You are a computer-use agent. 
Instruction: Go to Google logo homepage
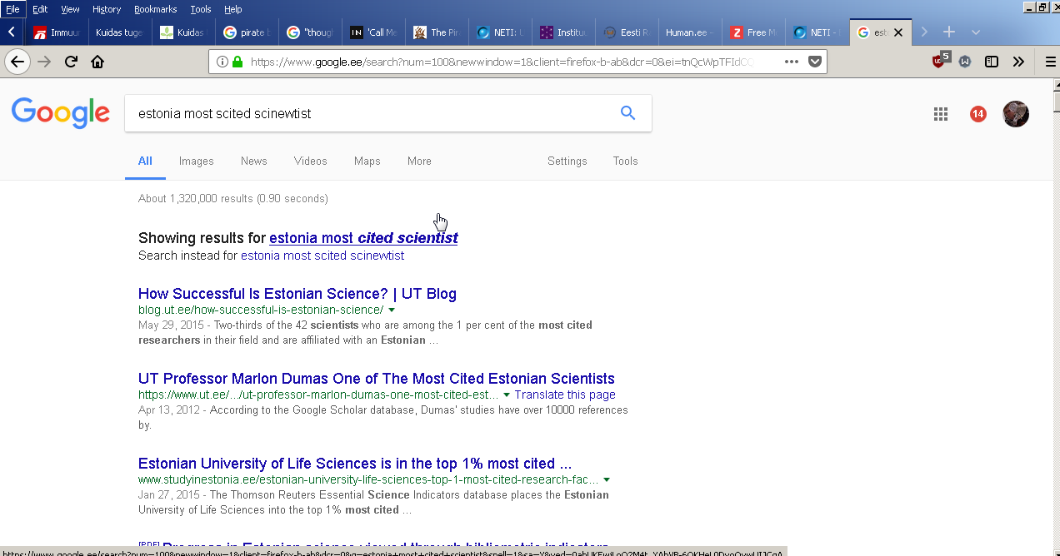(x=61, y=113)
